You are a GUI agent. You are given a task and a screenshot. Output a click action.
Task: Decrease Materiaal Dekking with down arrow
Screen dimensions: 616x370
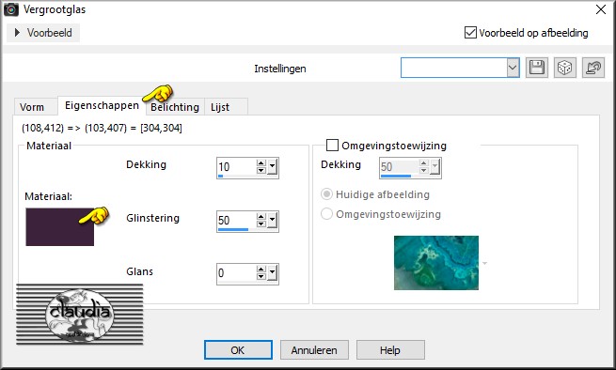[261, 170]
